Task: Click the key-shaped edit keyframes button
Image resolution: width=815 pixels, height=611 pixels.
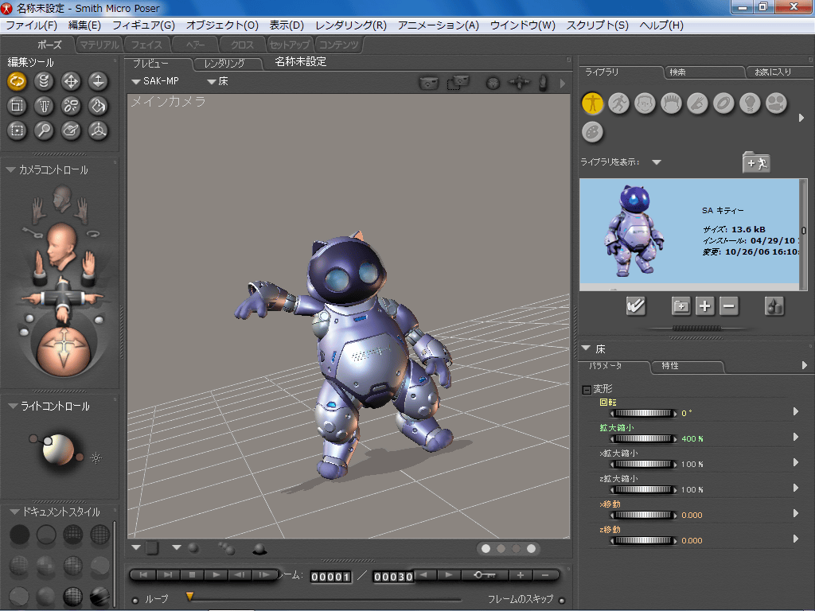Action: pos(484,575)
